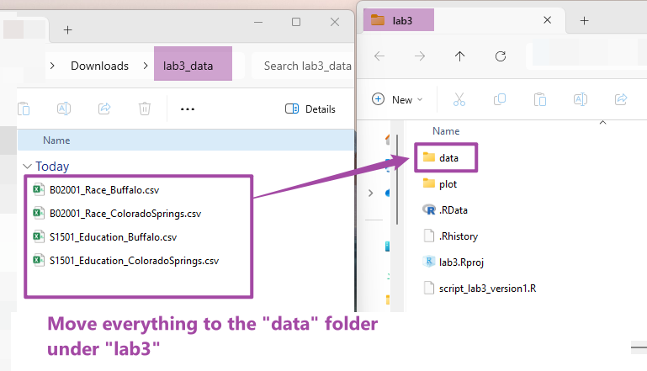This screenshot has height=371, width=647.
Task: Click the file icon of script_lab3_version1.R
Action: coord(429,288)
